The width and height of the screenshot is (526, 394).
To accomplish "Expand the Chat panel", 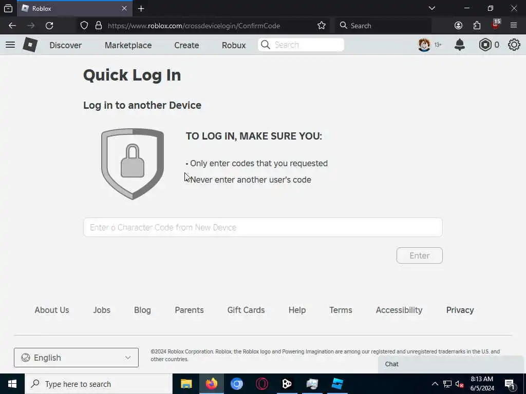I will pos(452,364).
